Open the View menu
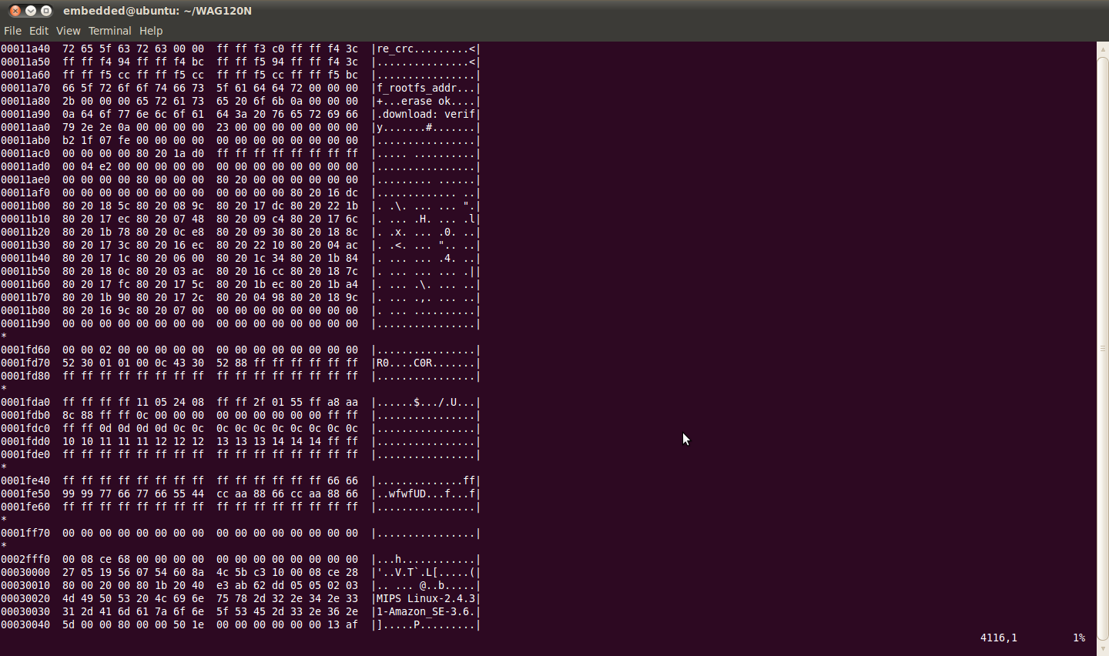 pos(68,31)
